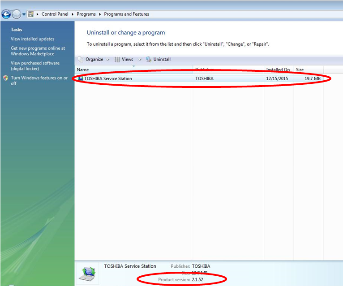The image size is (343, 287).
Task: Click the Views grid icon in toolbar
Action: coord(117,60)
